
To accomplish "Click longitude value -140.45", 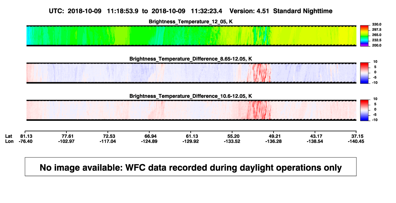I will 356,141.
